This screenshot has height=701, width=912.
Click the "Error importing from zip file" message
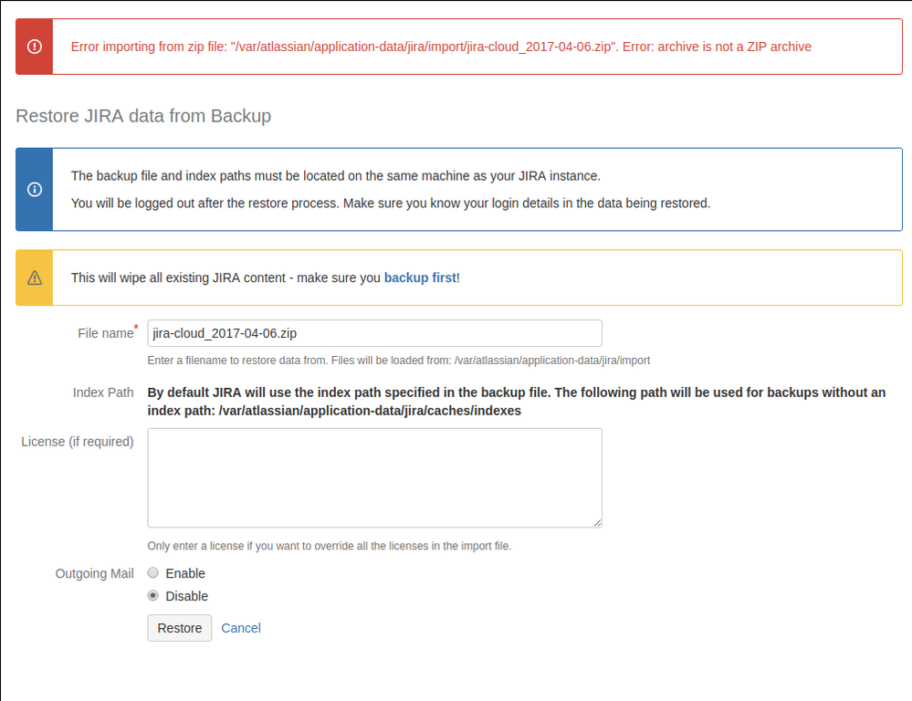pyautogui.click(x=441, y=47)
